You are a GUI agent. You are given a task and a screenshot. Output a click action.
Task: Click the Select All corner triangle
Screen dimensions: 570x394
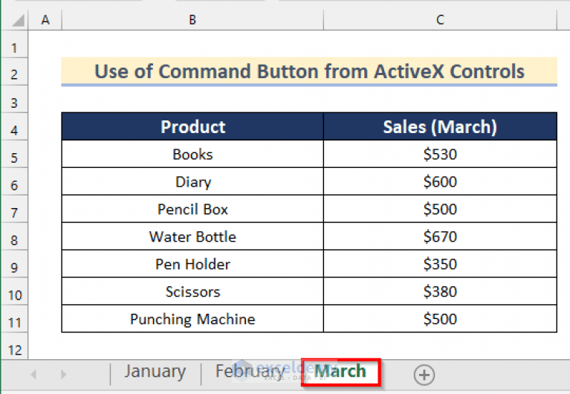[18, 20]
